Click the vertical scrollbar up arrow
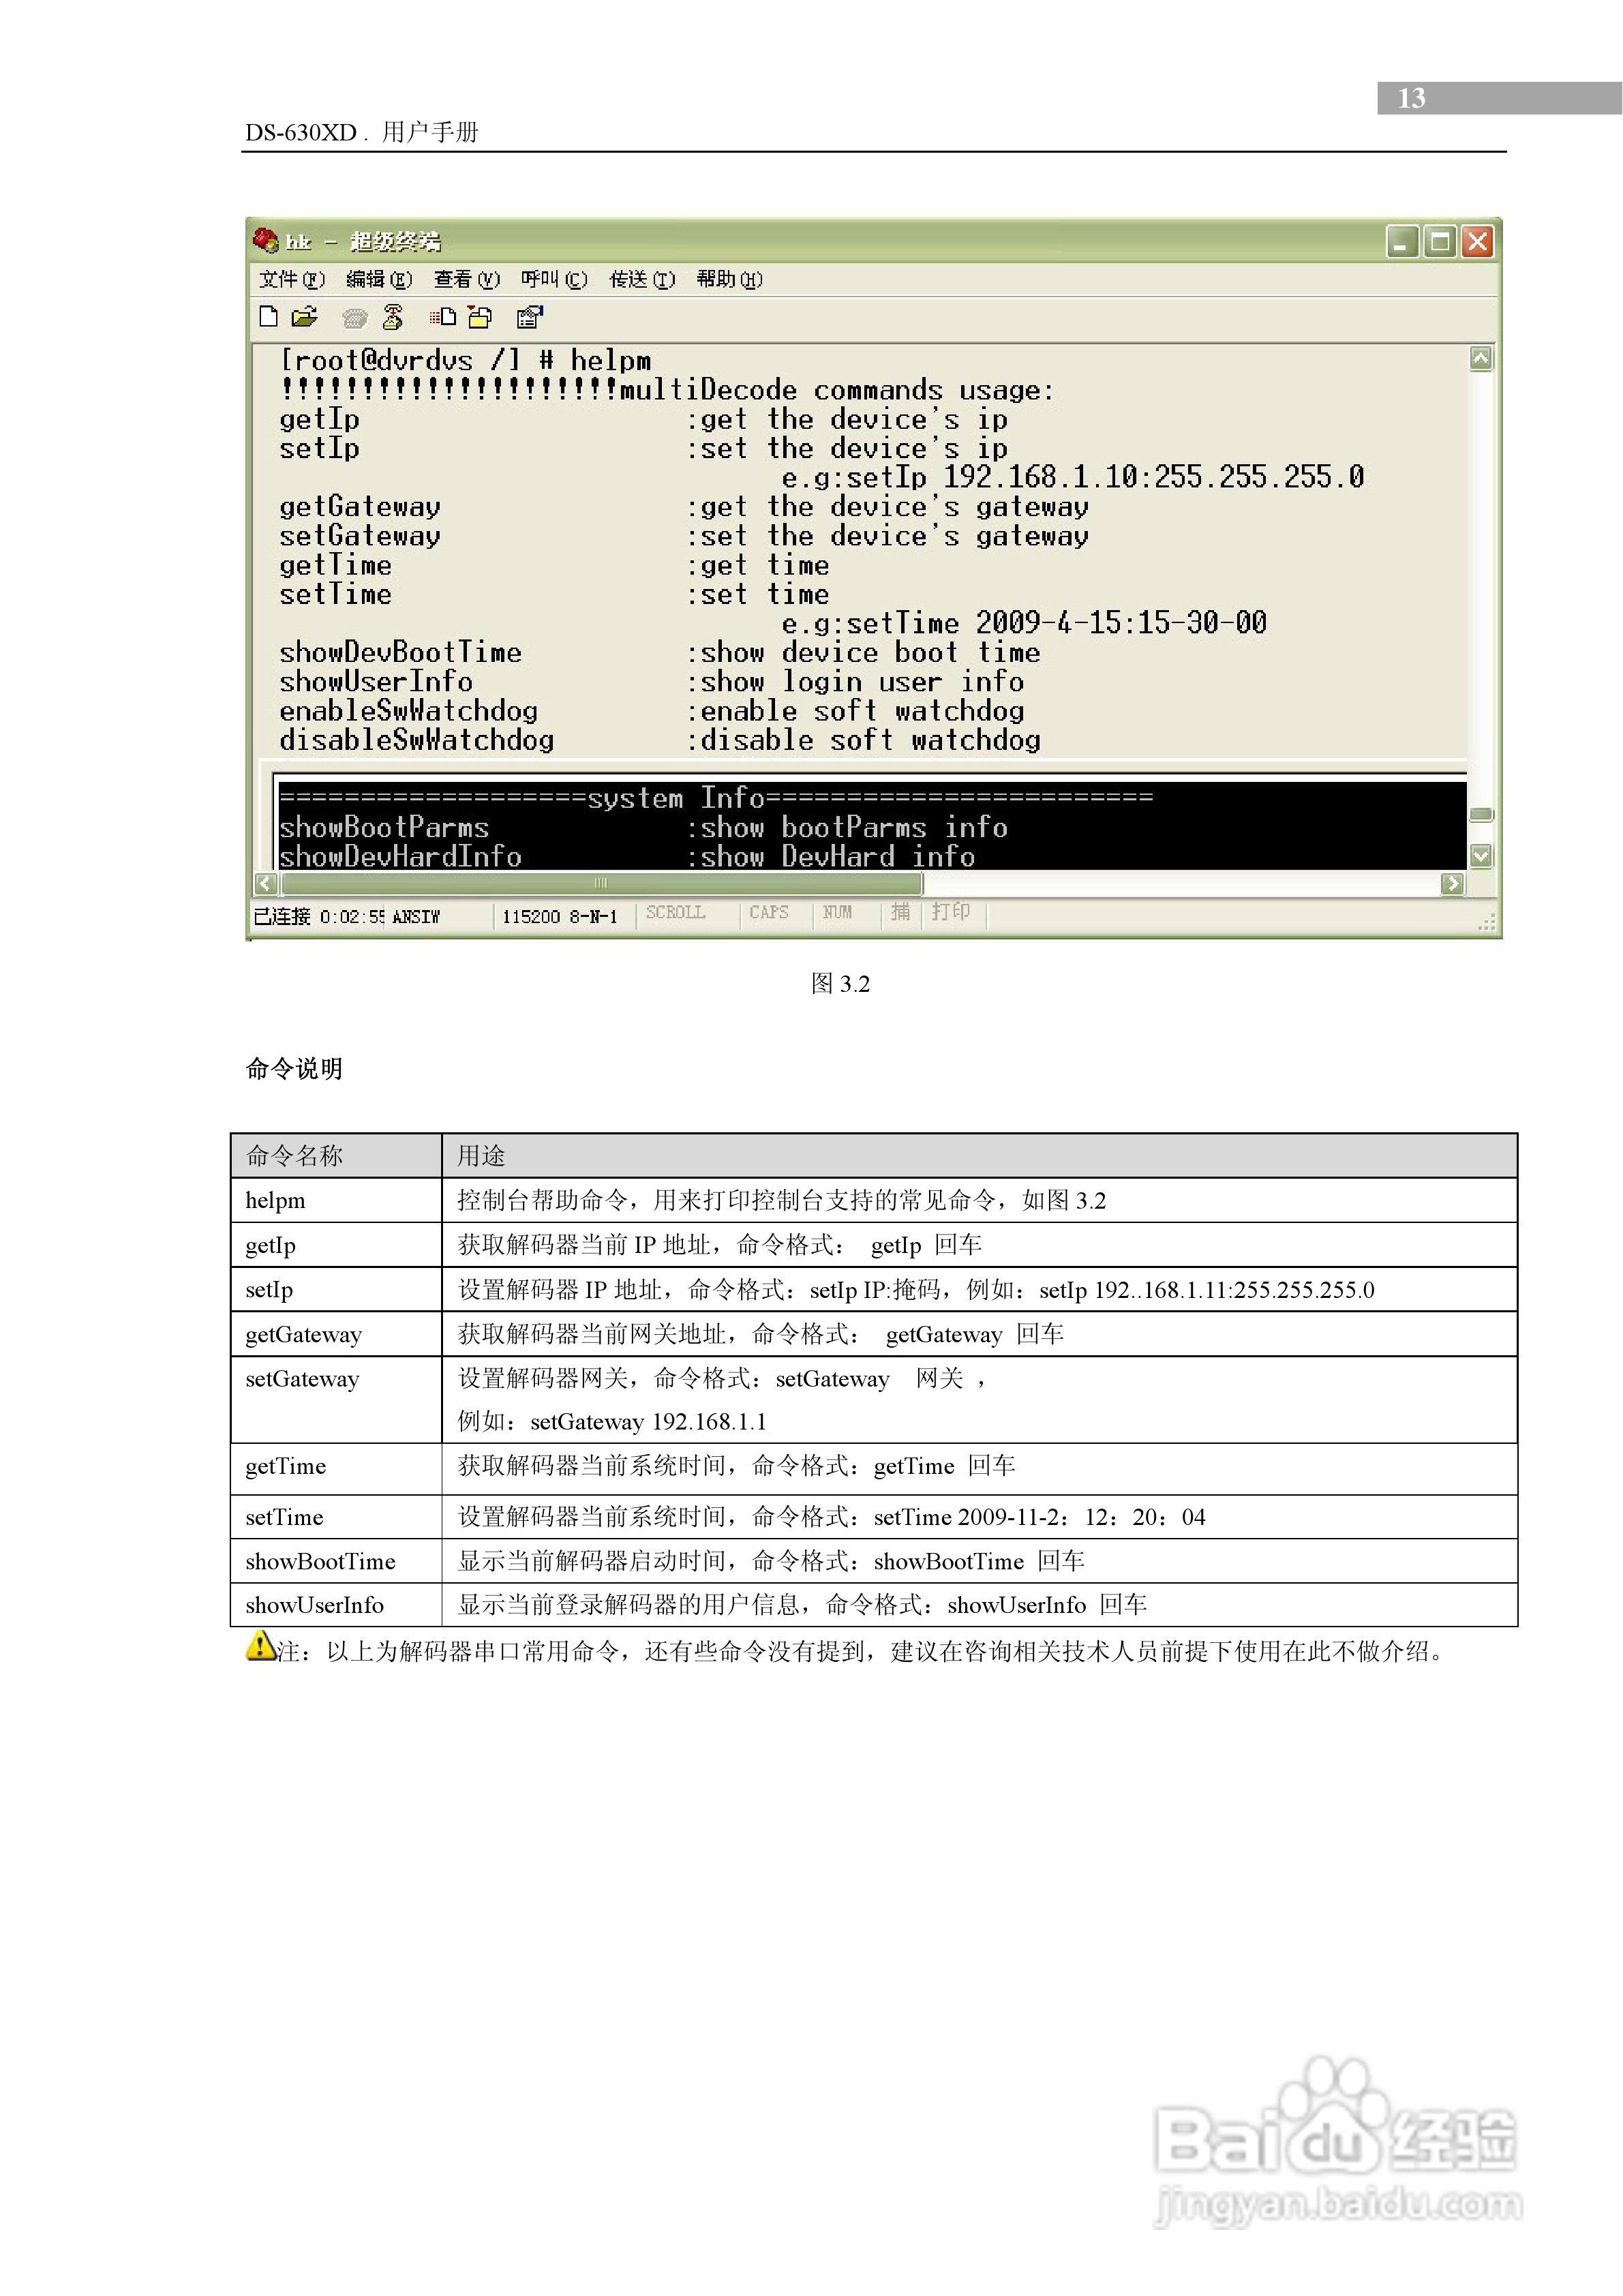The height and width of the screenshot is (2296, 1623). point(1481,358)
